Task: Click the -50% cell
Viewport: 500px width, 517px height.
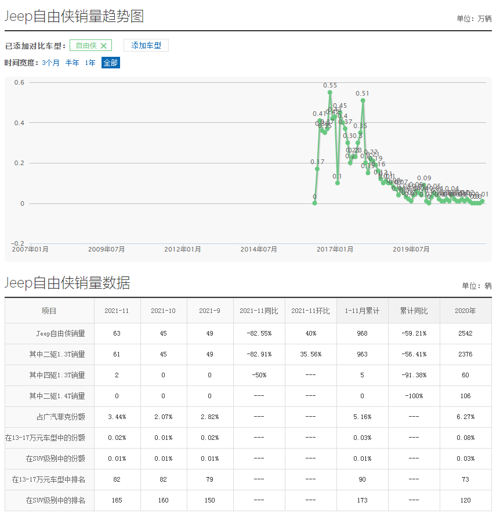Action: coord(259,375)
